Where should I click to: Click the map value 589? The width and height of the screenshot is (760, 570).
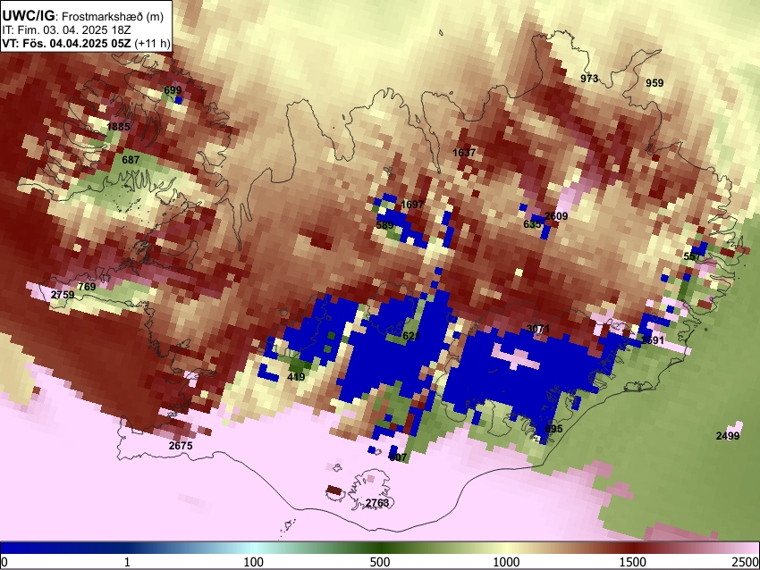[x=384, y=226]
